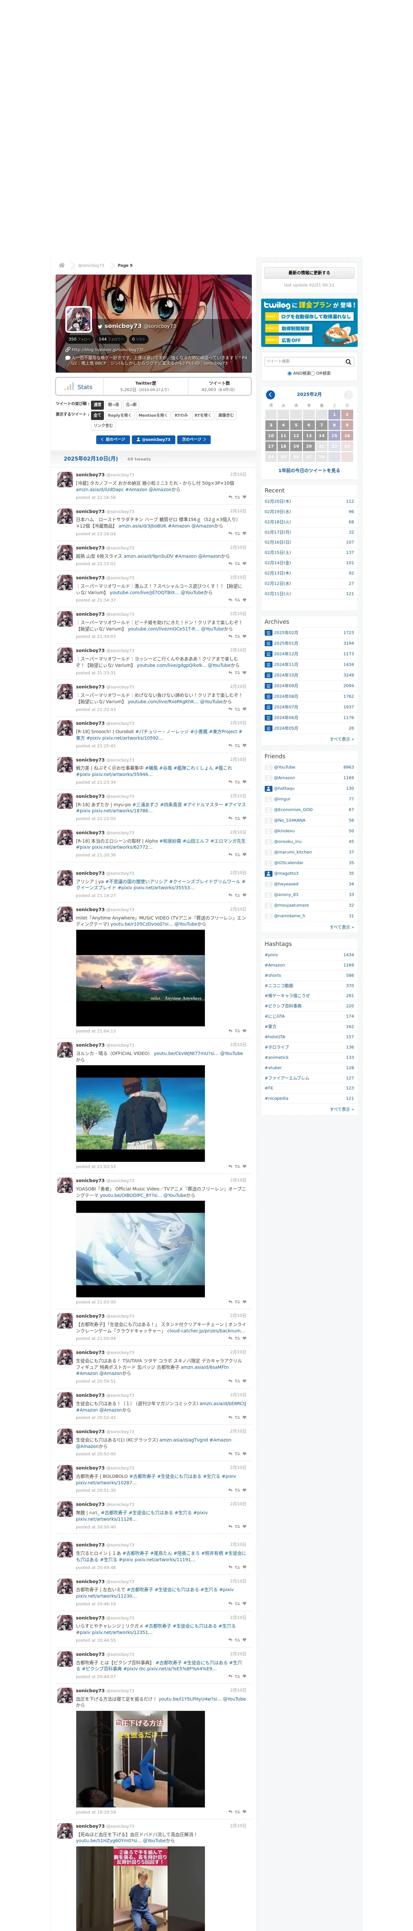Viewport: 413px width, 1931px height.
Task: Reply to tweet posted at 21:34:37
Action: pyautogui.click(x=230, y=600)
